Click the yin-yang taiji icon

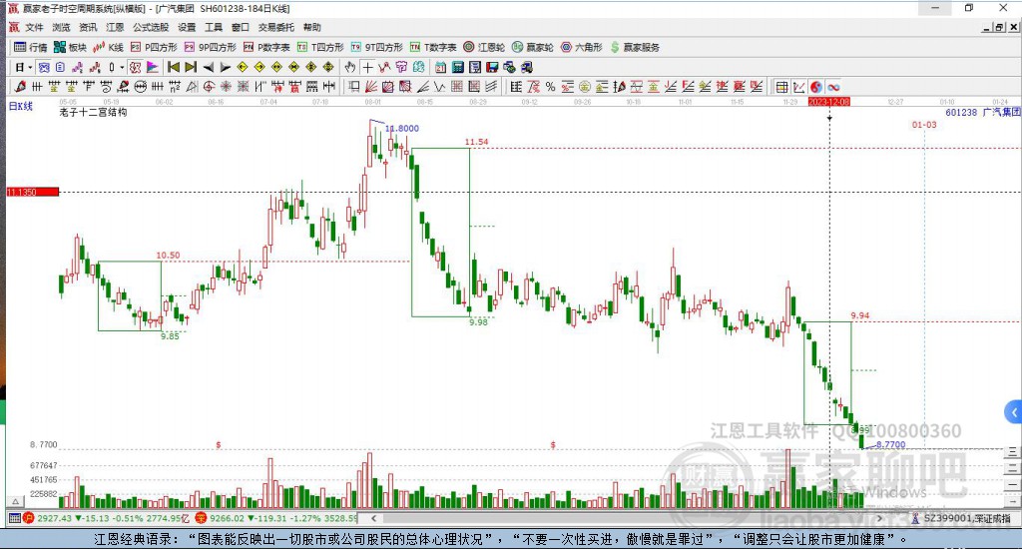click(816, 87)
